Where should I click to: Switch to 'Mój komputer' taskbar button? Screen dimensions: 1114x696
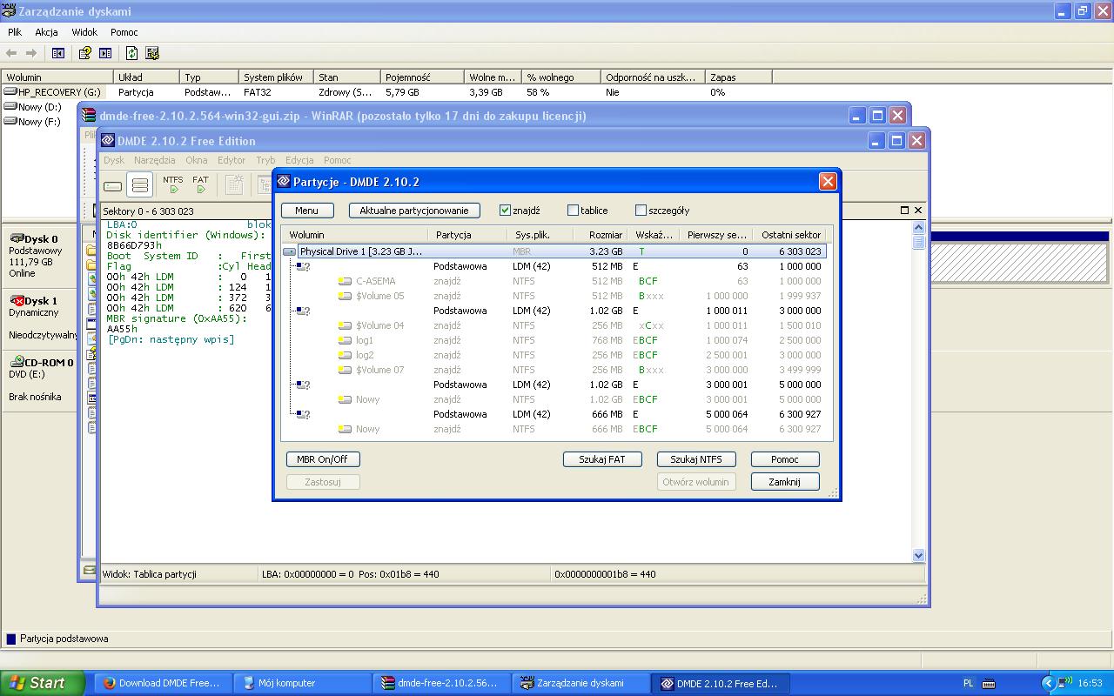click(304, 683)
